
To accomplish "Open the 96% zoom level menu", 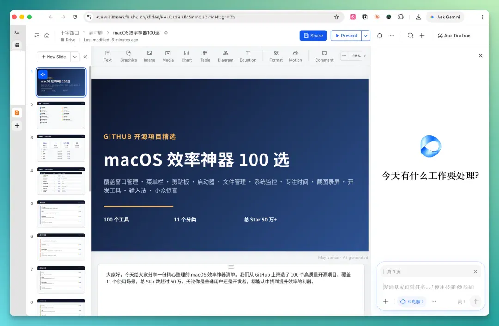I will point(359,56).
